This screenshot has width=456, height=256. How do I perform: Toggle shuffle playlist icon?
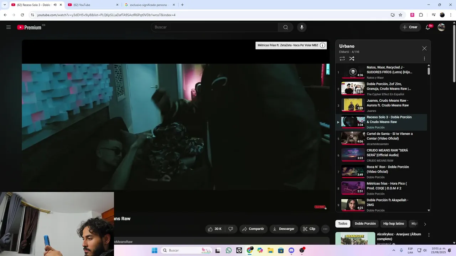[352, 59]
